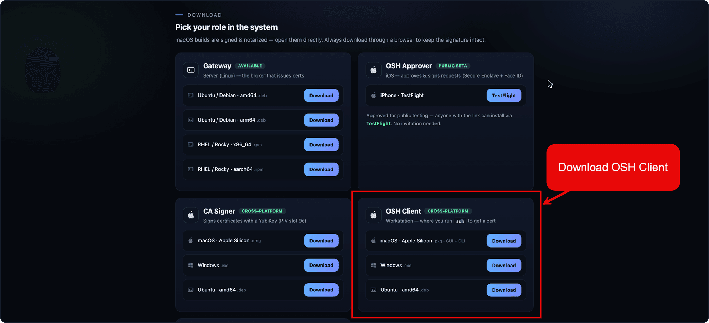This screenshot has height=323, width=709.
Task: Click terminal icon beside RHEL / Rocky aarch64
Action: pos(190,169)
